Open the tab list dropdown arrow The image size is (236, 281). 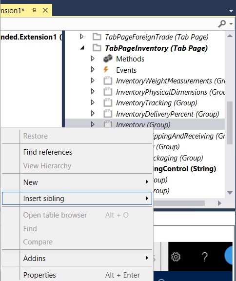pos(231,11)
